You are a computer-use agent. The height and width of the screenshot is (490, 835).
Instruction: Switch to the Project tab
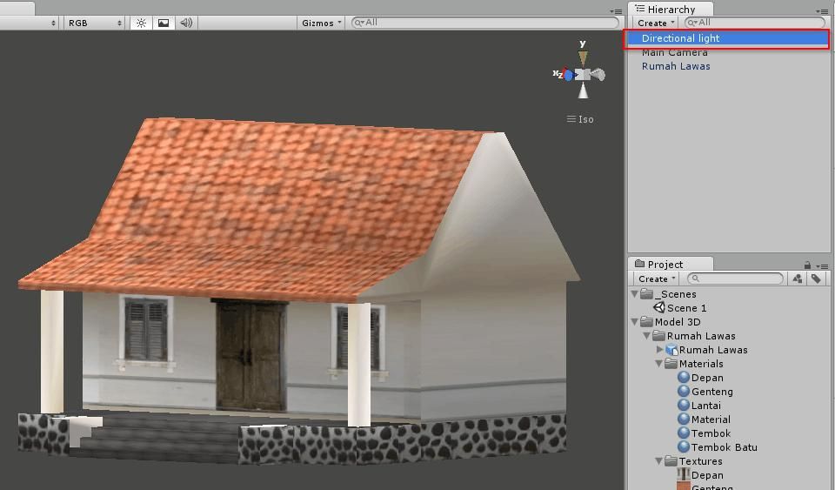665,264
